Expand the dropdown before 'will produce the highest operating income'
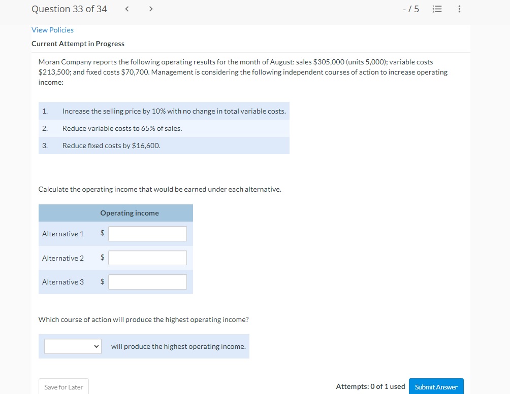 [x=72, y=346]
